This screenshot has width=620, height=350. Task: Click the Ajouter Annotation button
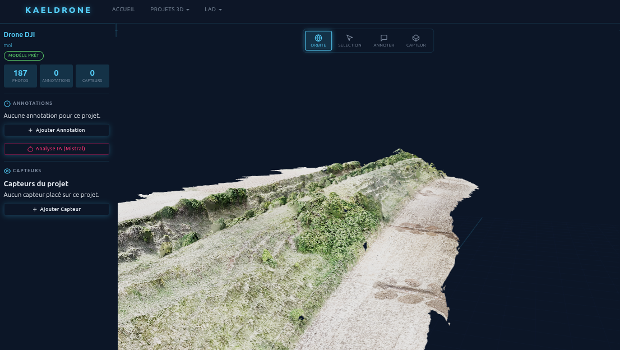[x=56, y=130]
